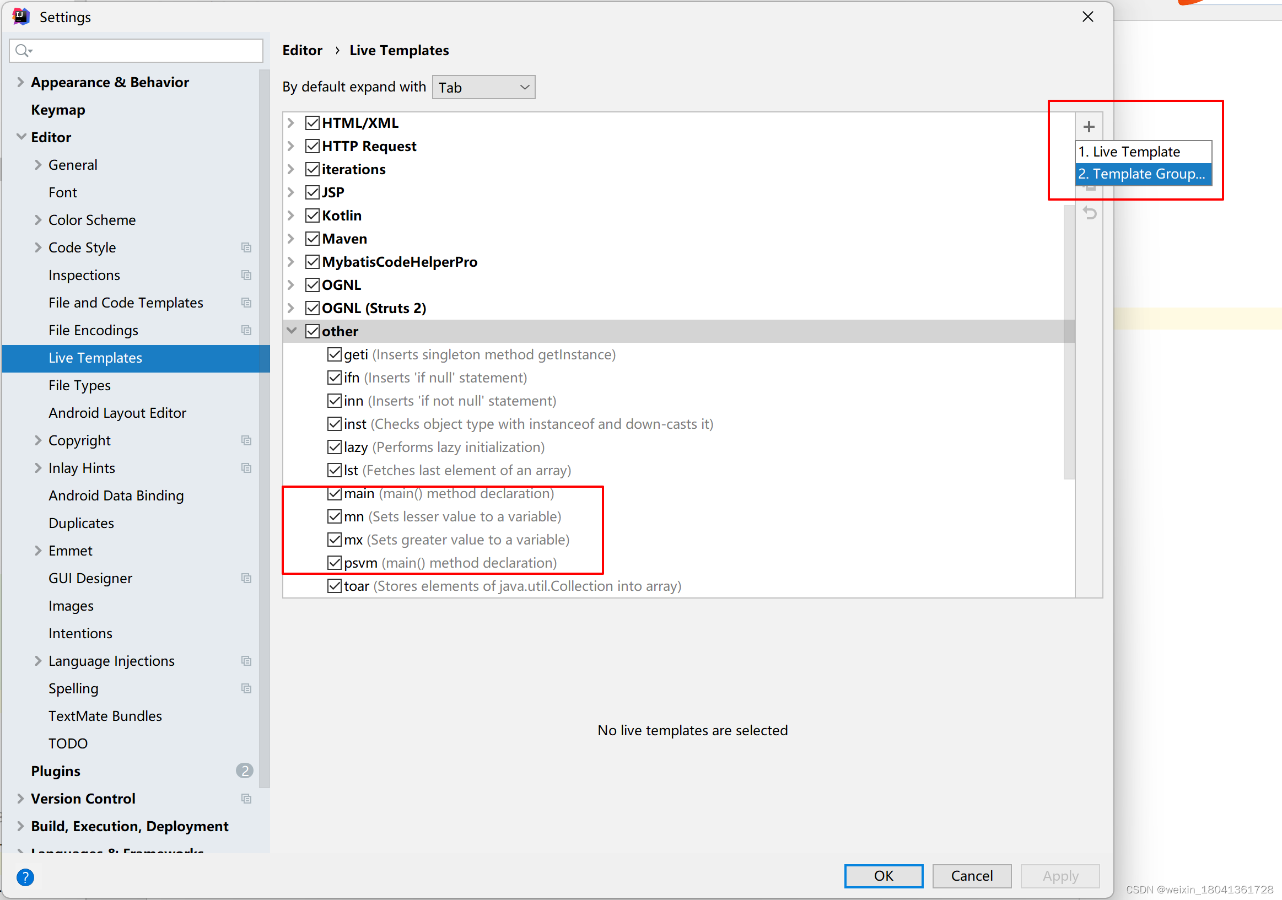1282x900 pixels.
Task: Open the Plugins settings page
Action: (55, 770)
